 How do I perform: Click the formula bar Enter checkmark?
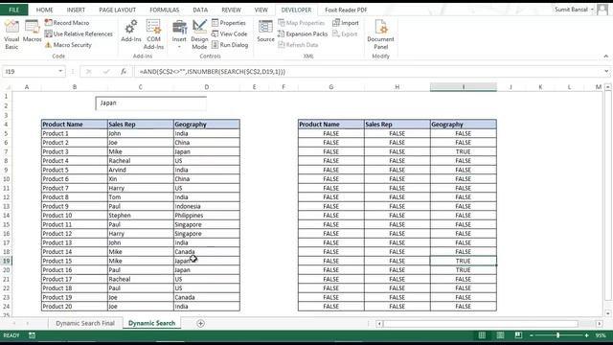coord(106,72)
